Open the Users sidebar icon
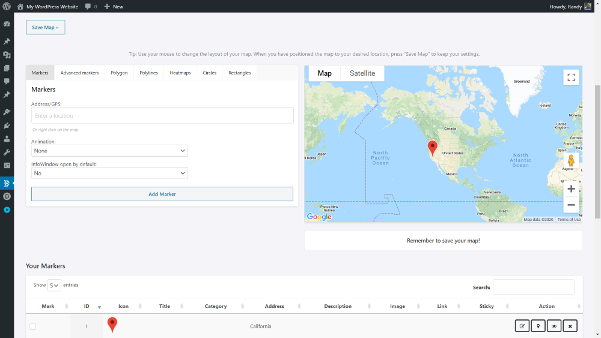The width and height of the screenshot is (601, 338). 7,139
